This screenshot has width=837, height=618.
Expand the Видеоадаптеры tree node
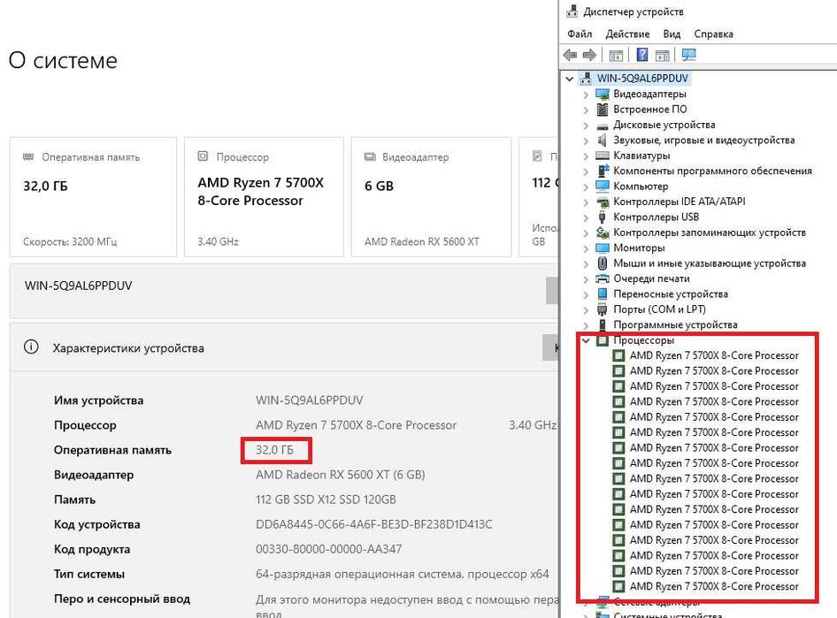coord(586,95)
